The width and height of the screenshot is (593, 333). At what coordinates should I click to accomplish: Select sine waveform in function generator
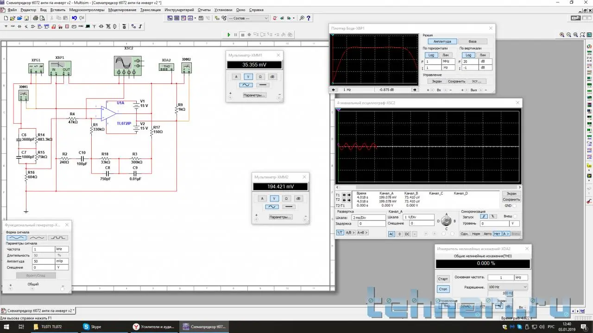pos(16,238)
